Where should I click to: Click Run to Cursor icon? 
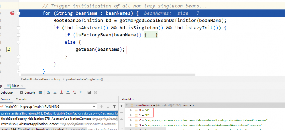click(x=81, y=92)
